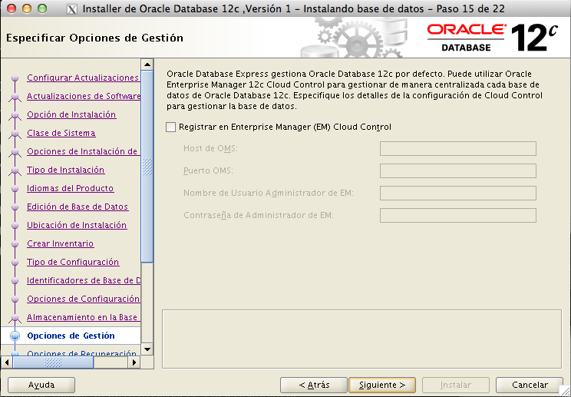Click the Ayuda button
571x397 pixels.
pyautogui.click(x=41, y=385)
